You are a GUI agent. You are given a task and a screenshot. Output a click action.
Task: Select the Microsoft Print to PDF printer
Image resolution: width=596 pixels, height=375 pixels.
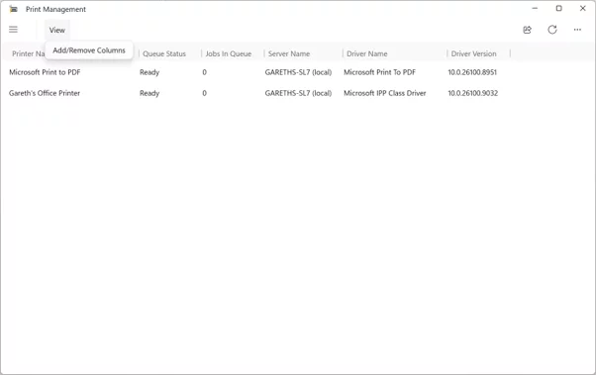[45, 72]
